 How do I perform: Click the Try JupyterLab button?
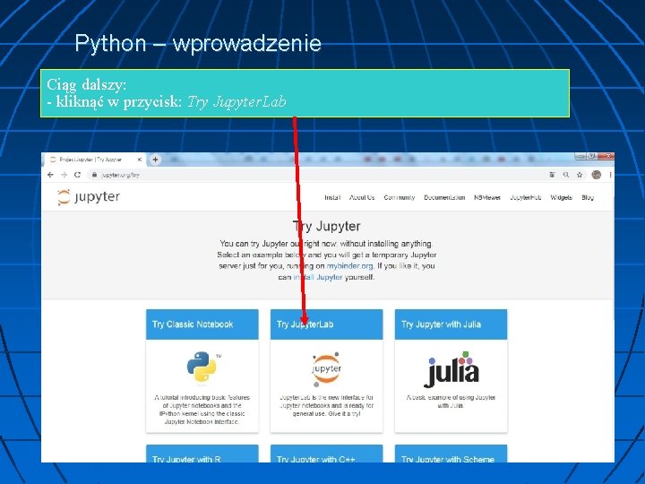(326, 324)
